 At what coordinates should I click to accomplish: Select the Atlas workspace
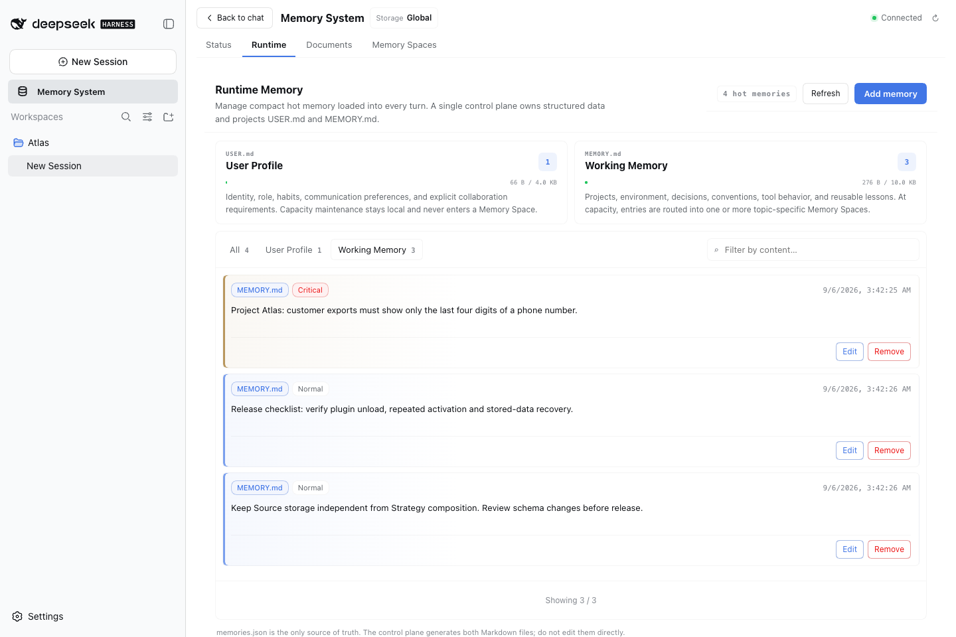[93, 143]
